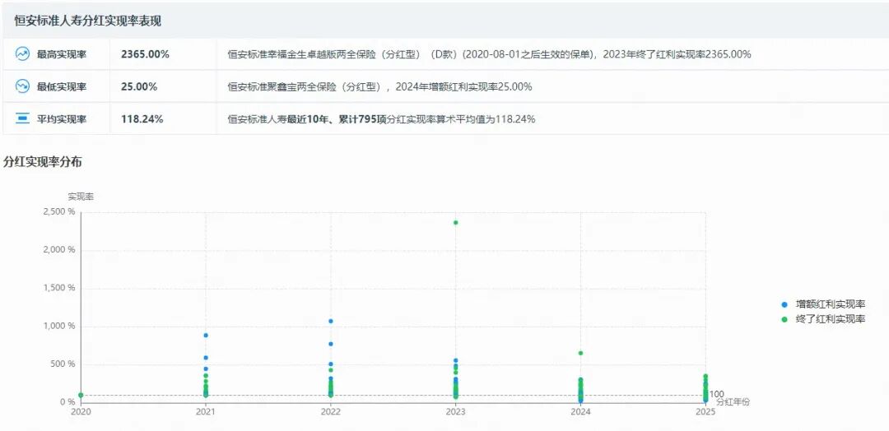889x431 pixels.
Task: Toggle the 终了红利实现率 legend series
Action: click(830, 318)
